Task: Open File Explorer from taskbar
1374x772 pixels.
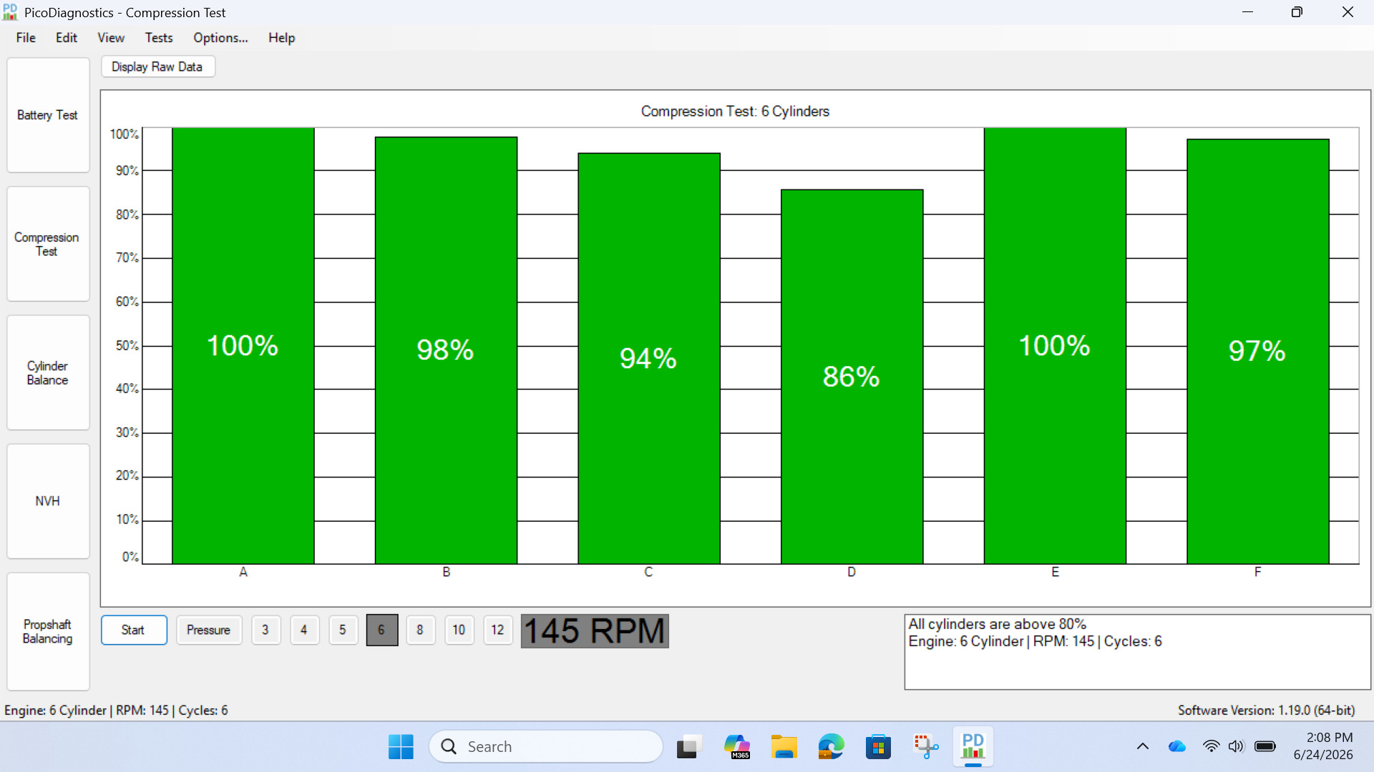Action: pos(784,747)
